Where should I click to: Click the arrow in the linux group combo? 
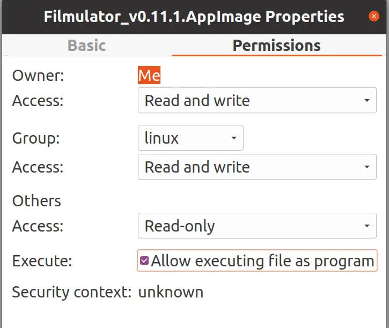click(234, 138)
